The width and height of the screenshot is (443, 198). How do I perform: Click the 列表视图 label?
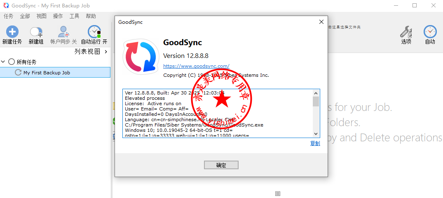pos(88,51)
